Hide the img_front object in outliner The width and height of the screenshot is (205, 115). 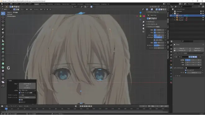[203, 18]
